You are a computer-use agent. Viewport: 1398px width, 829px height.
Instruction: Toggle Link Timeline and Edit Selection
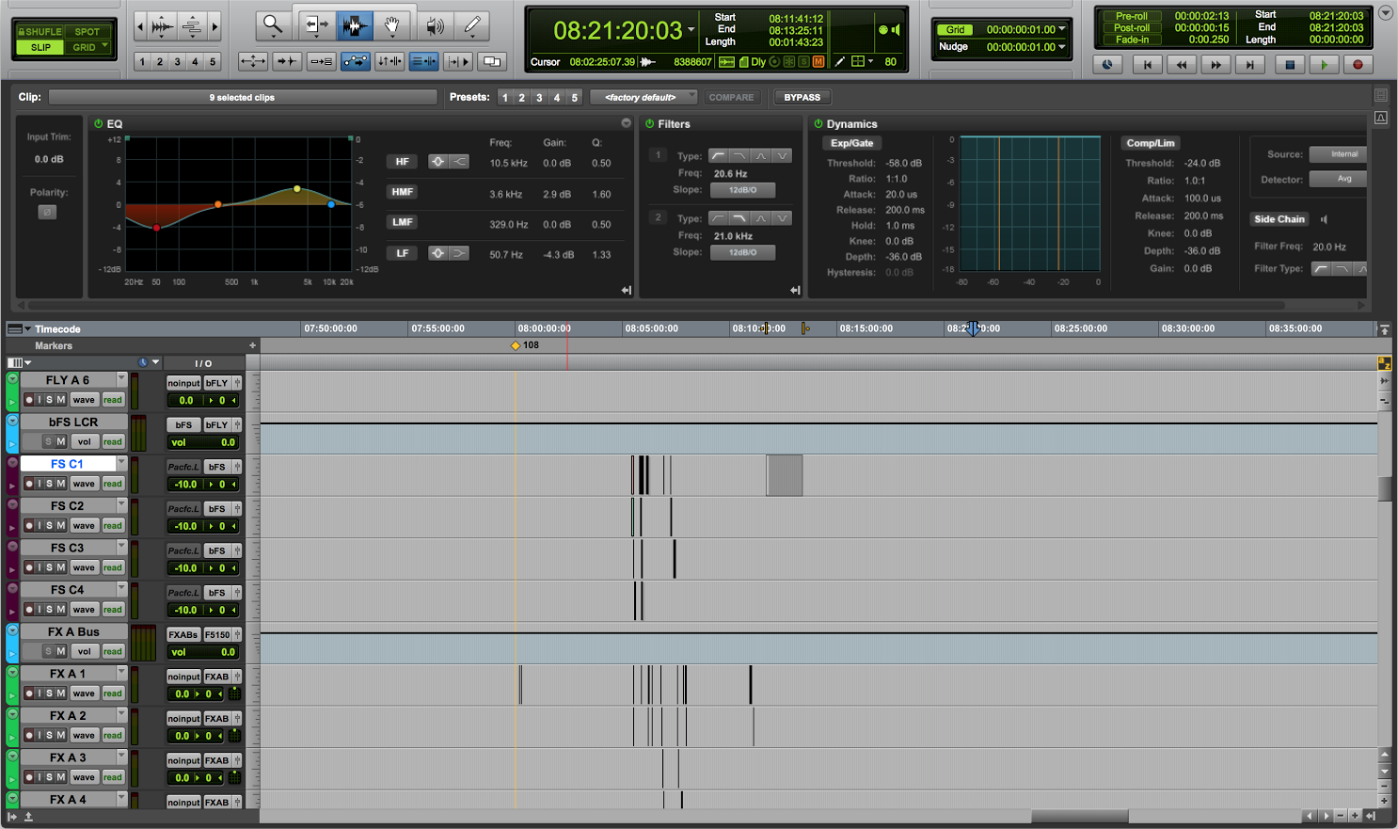coord(389,61)
